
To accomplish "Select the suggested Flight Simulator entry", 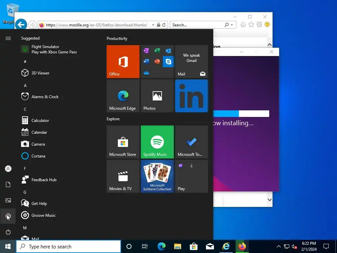I will tap(60, 49).
